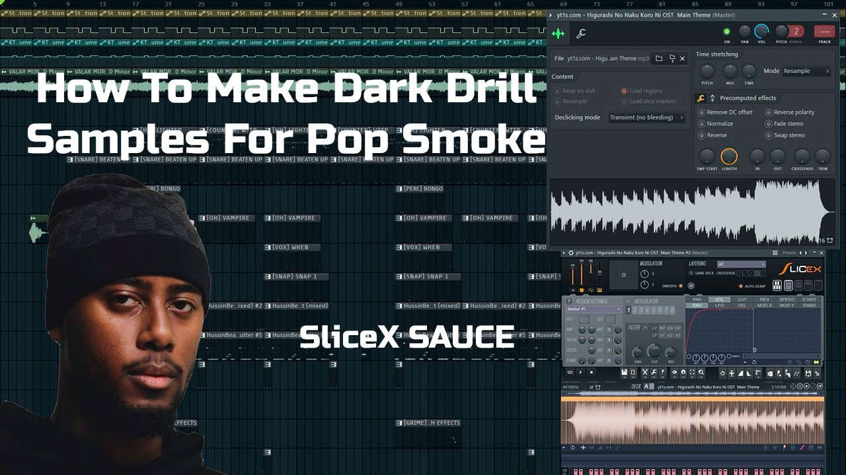
Task: Open SliceX Layering All dropdown
Action: tap(742, 264)
